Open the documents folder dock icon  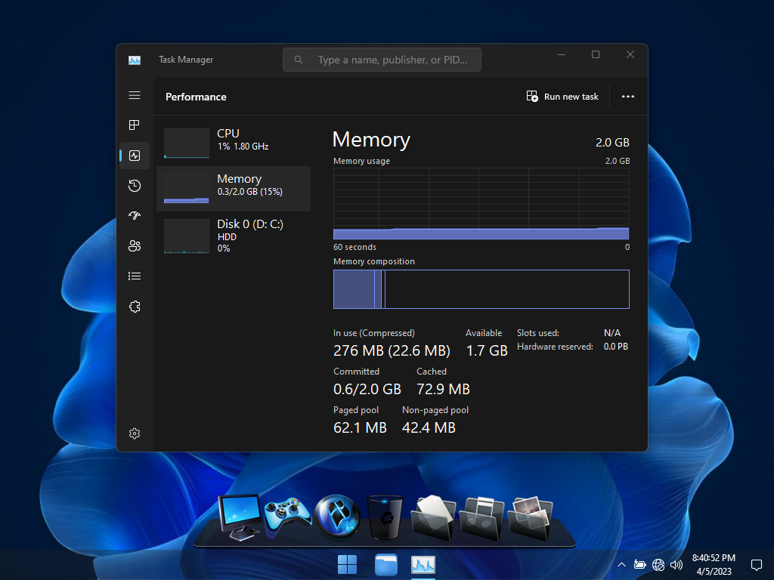[433, 517]
